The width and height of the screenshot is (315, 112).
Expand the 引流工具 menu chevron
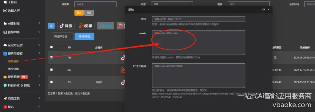[39, 98]
